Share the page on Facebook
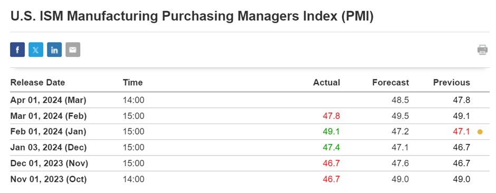The height and width of the screenshot is (193, 496). click(x=17, y=50)
